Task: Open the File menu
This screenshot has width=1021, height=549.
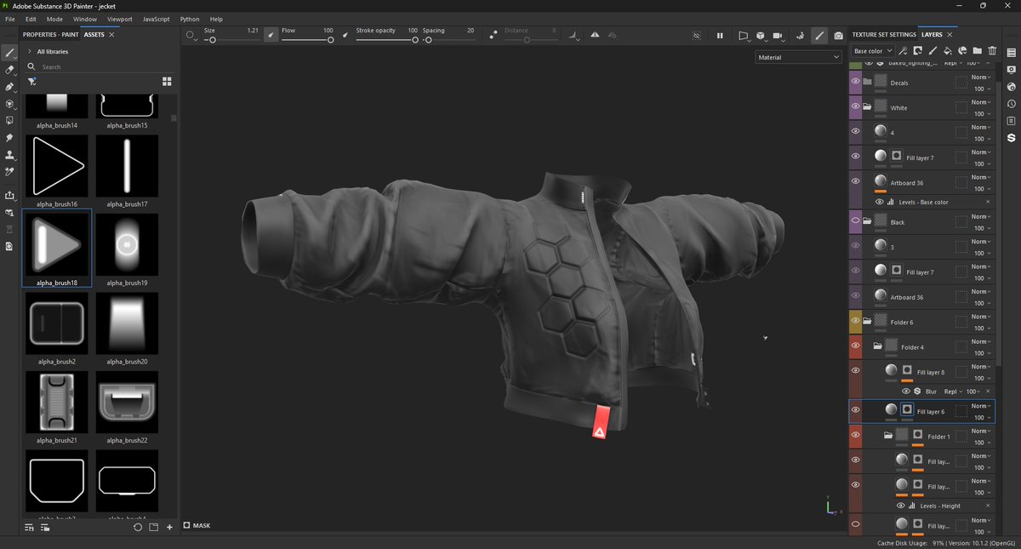Action: click(x=9, y=19)
